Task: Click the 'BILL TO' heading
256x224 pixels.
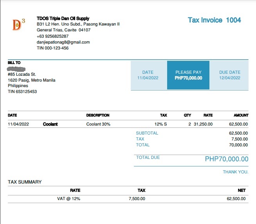Action: (14, 63)
